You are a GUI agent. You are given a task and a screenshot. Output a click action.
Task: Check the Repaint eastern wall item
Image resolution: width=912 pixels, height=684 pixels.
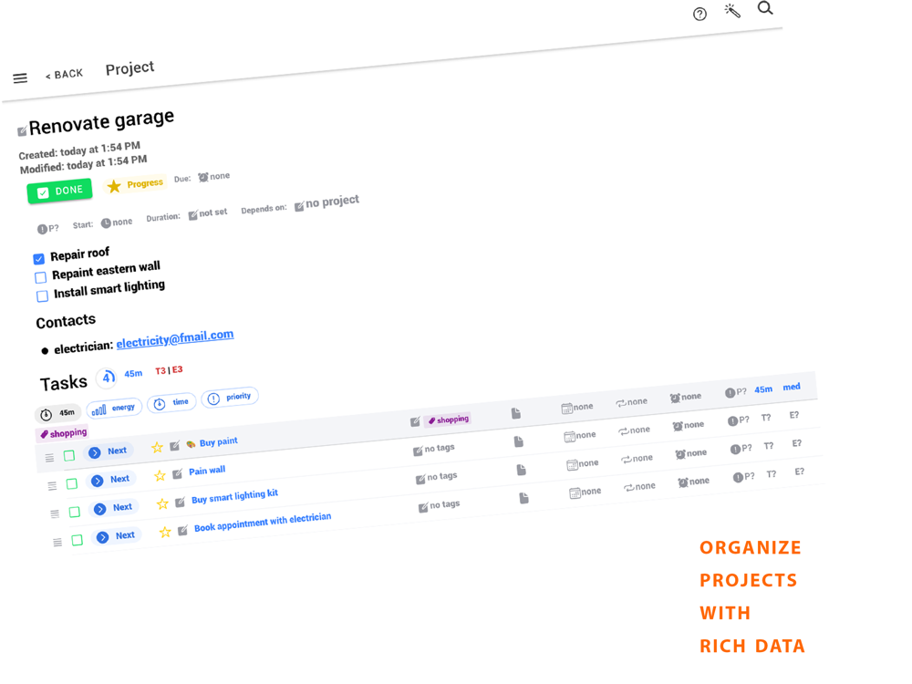pyautogui.click(x=41, y=277)
